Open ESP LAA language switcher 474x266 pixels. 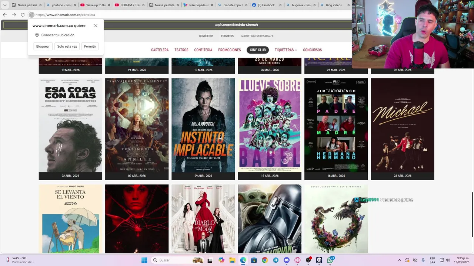pyautogui.click(x=433, y=260)
